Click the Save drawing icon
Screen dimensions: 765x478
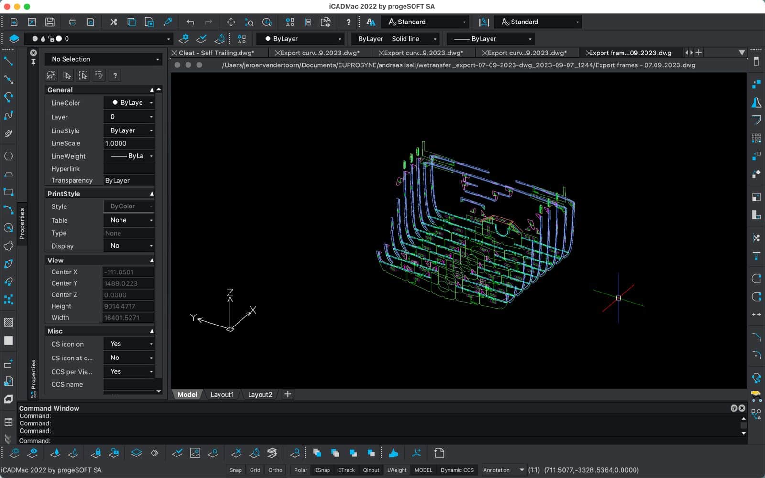[50, 22]
